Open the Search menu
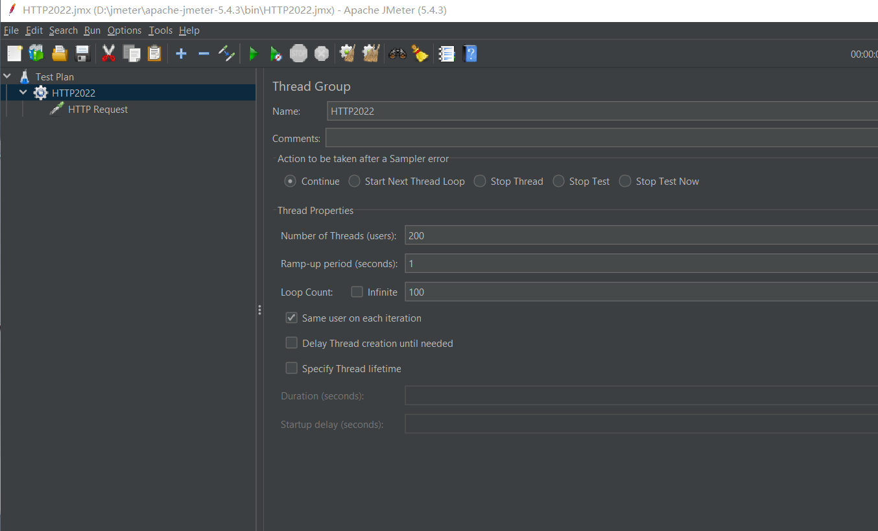The height and width of the screenshot is (531, 878). click(64, 30)
